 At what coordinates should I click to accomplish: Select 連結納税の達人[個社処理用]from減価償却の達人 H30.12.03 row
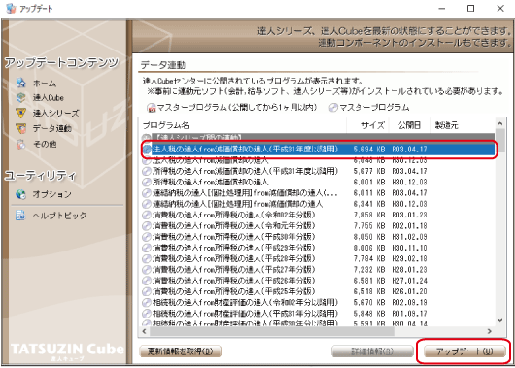tap(318, 204)
